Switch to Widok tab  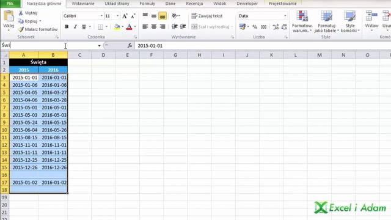[220, 4]
